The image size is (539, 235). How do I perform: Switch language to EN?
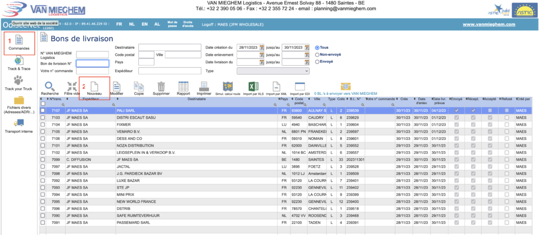coord(144,24)
